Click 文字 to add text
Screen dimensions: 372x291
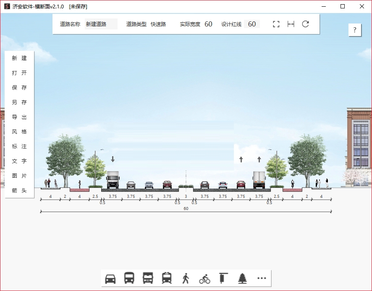[19, 161]
